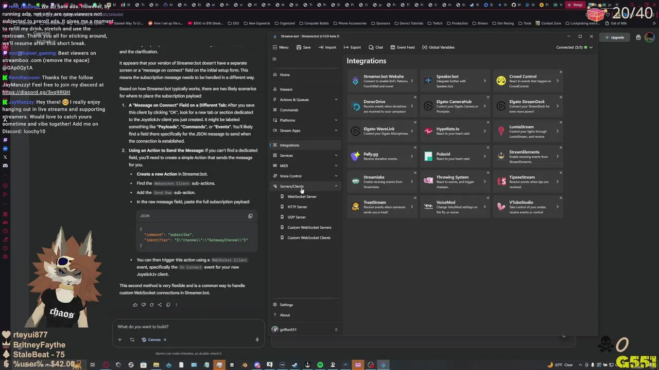Image resolution: width=659 pixels, height=370 pixels.
Task: Open the Pally.gg integration
Action: [383, 156]
